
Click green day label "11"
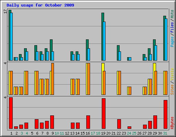(x=62, y=133)
